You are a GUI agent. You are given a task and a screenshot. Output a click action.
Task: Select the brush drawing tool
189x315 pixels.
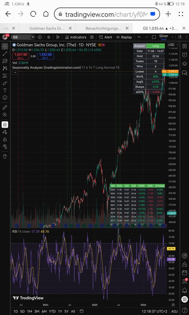[x=5, y=83]
